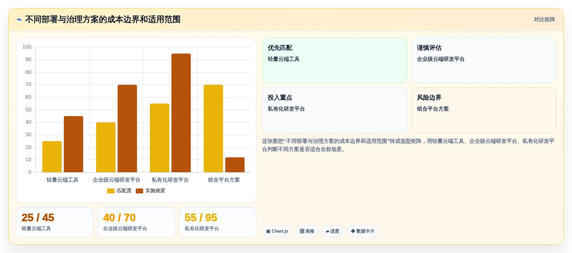
Task: Select the 40 / 70 stat card
Action: [136, 222]
